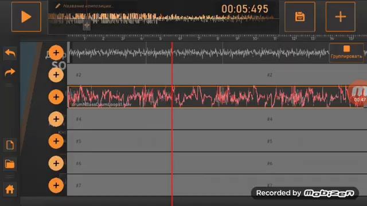Click the Группировать button

coord(346,53)
